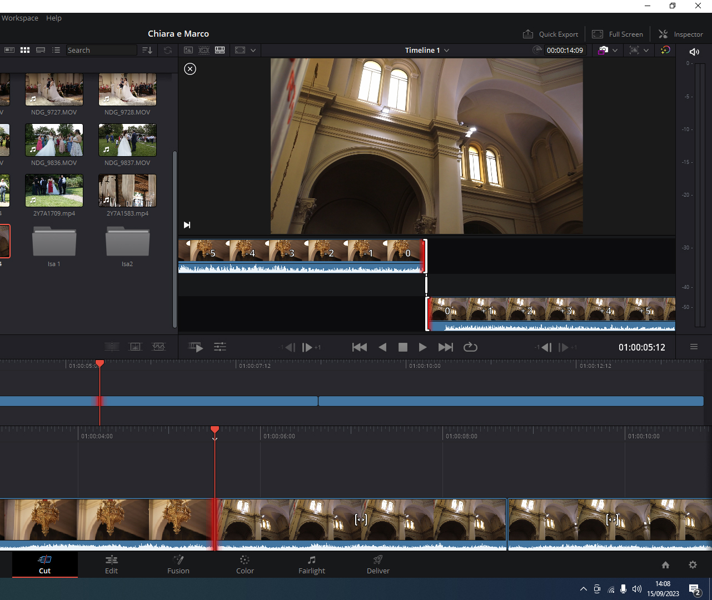The image size is (712, 600).
Task: Click the safe area overlay icon
Action: [240, 50]
